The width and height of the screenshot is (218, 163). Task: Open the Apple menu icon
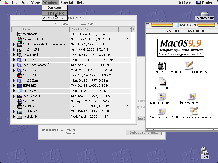(6, 2)
